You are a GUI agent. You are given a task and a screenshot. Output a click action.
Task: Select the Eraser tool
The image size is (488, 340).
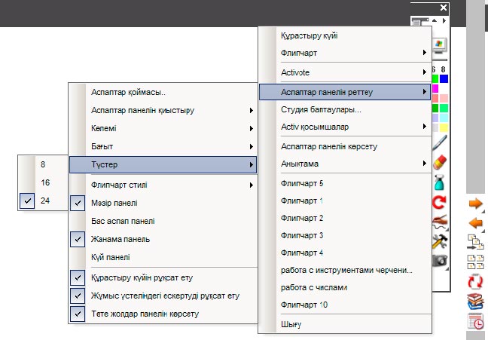pos(441,163)
